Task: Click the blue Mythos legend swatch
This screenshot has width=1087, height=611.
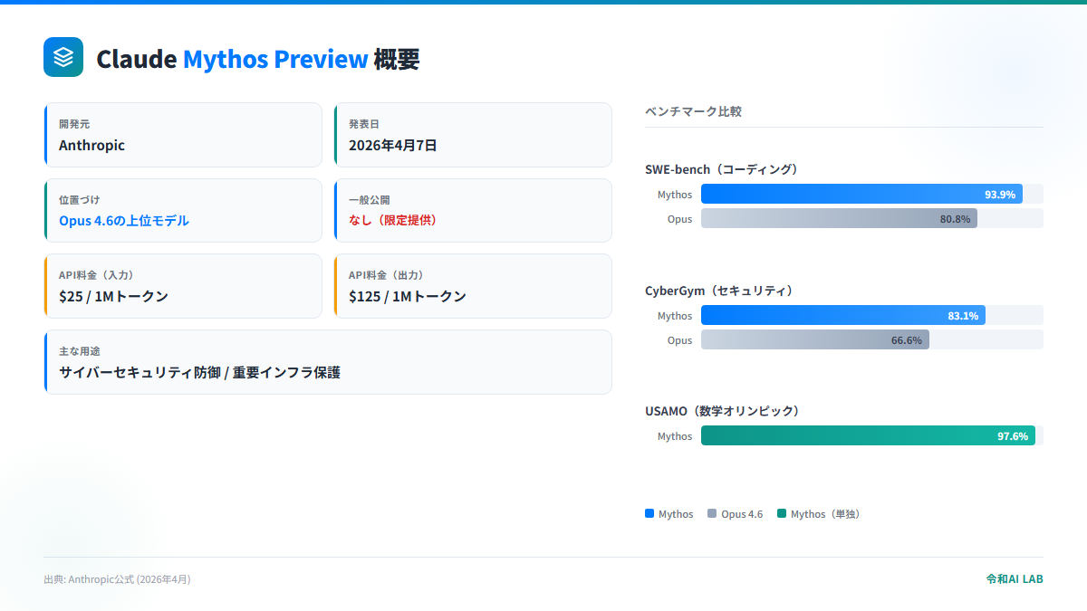Action: click(649, 513)
